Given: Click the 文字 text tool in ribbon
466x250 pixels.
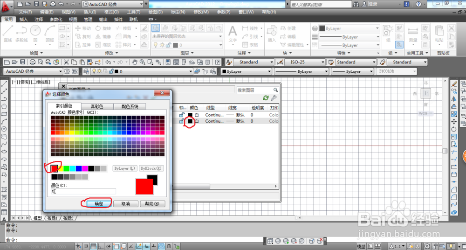Looking at the screenshot, I should pyautogui.click(x=233, y=34).
